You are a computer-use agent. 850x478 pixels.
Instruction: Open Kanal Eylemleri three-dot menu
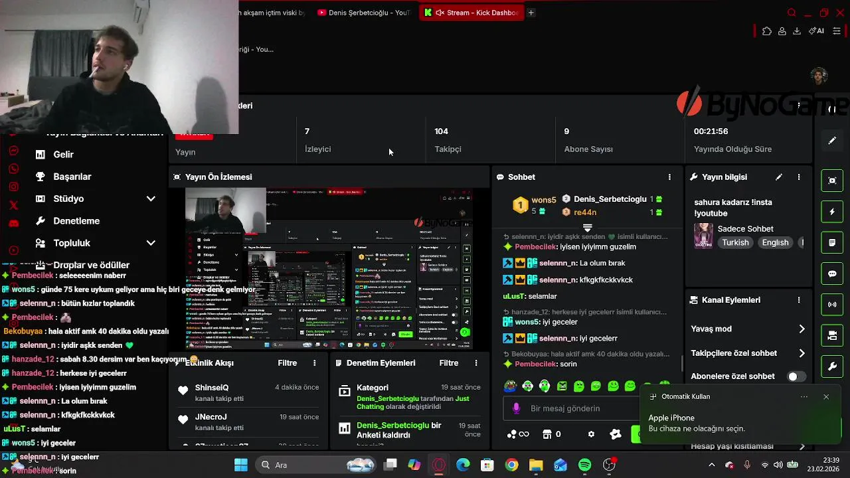point(799,300)
